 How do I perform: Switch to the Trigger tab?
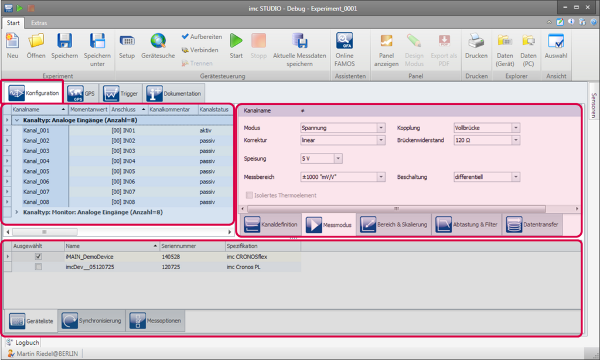coord(120,93)
